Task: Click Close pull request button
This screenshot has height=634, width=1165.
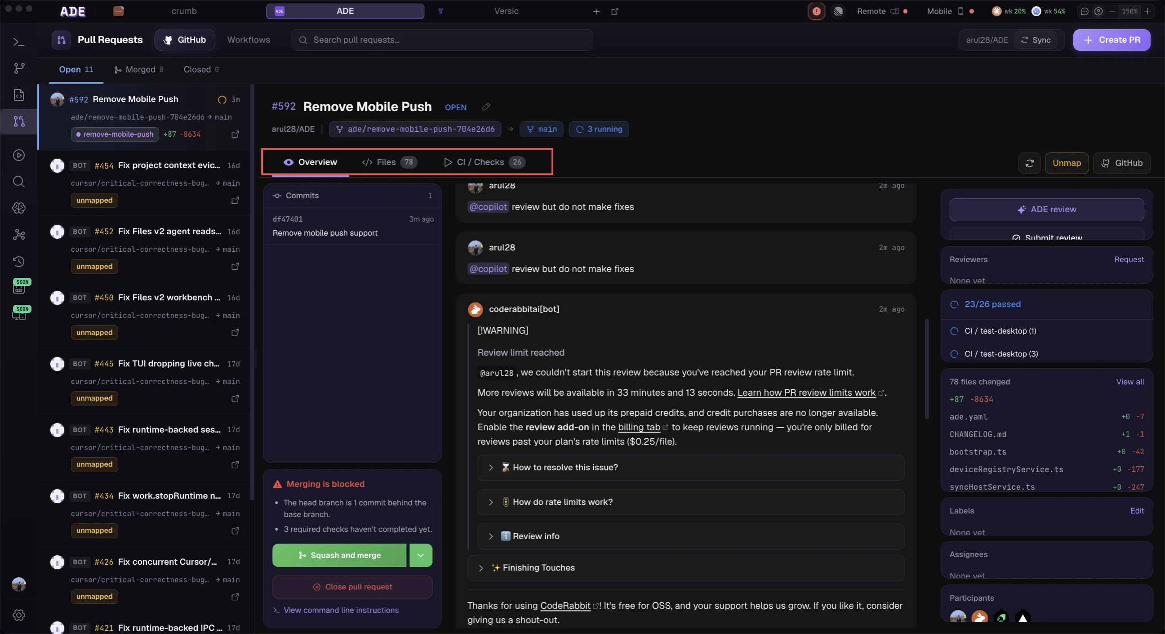Action: [352, 587]
